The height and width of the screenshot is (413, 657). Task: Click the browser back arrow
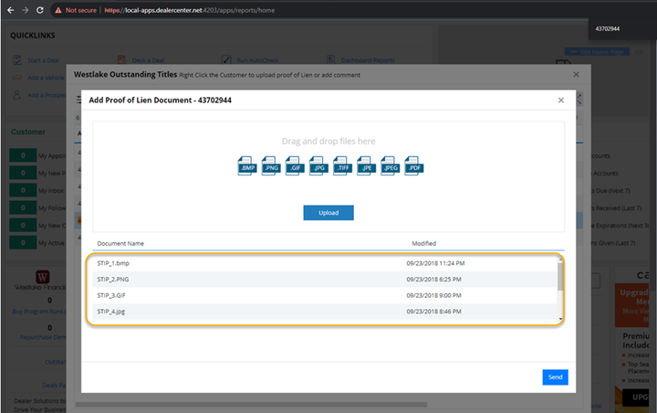pos(10,10)
